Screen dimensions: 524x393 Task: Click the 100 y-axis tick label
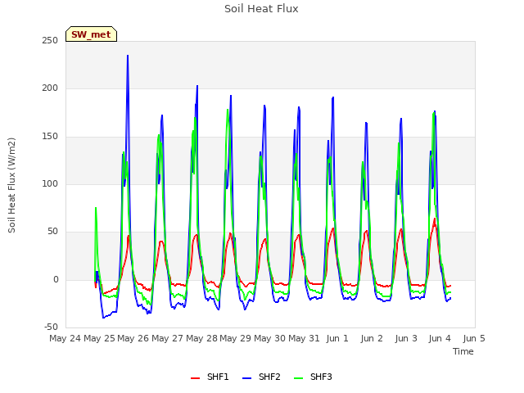pyautogui.click(x=50, y=183)
